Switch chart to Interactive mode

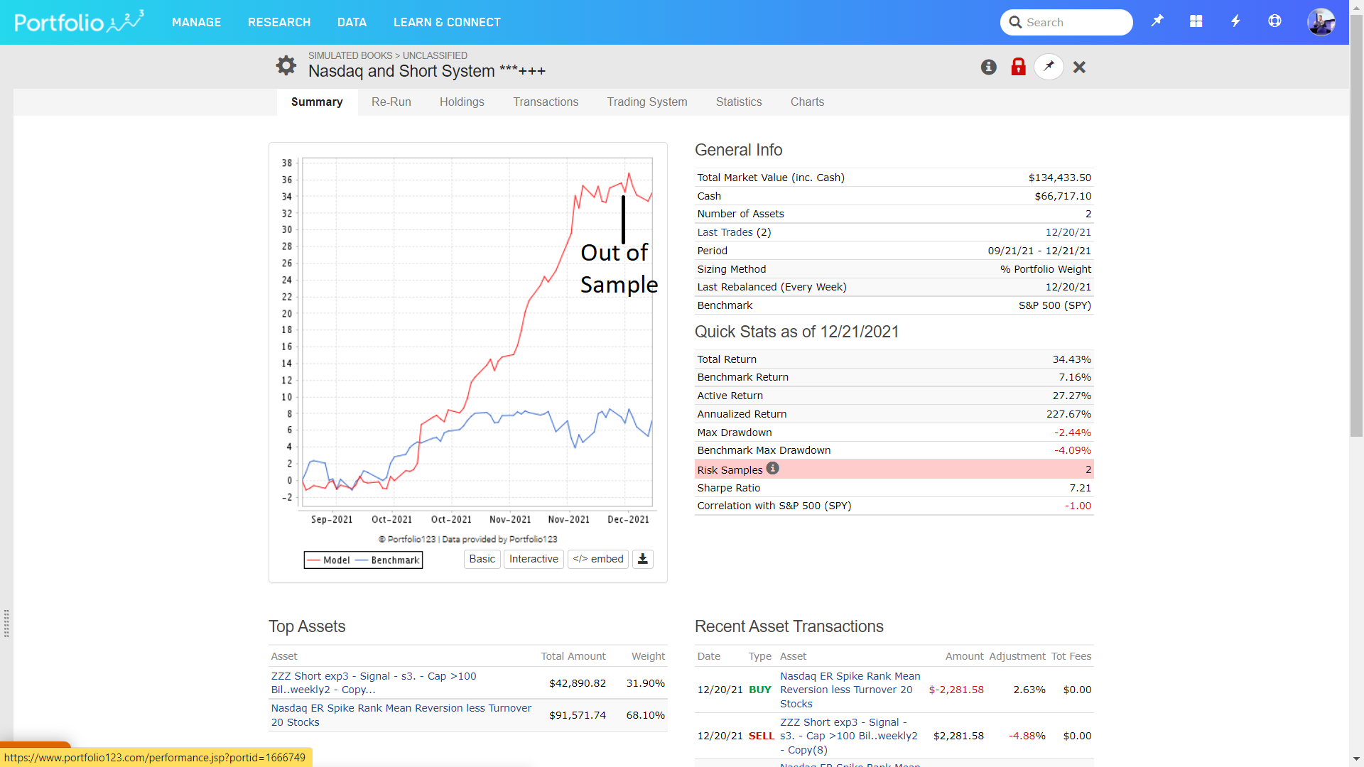click(534, 559)
